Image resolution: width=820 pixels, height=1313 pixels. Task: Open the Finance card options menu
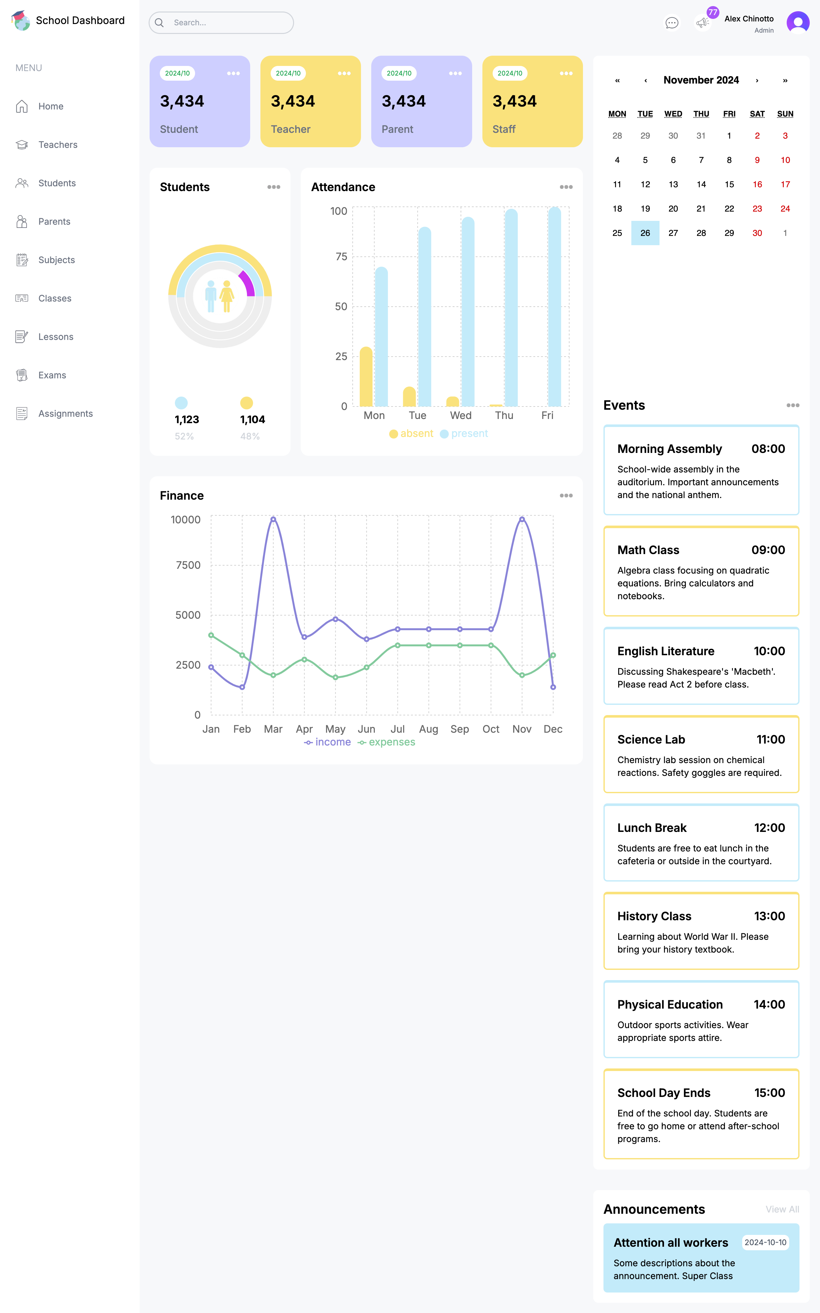pyautogui.click(x=566, y=495)
